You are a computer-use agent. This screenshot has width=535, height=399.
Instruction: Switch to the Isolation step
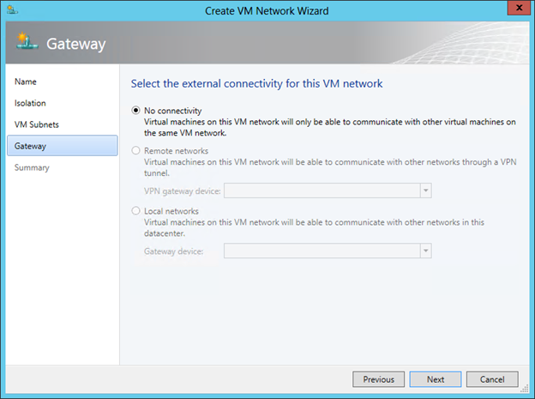click(x=30, y=103)
